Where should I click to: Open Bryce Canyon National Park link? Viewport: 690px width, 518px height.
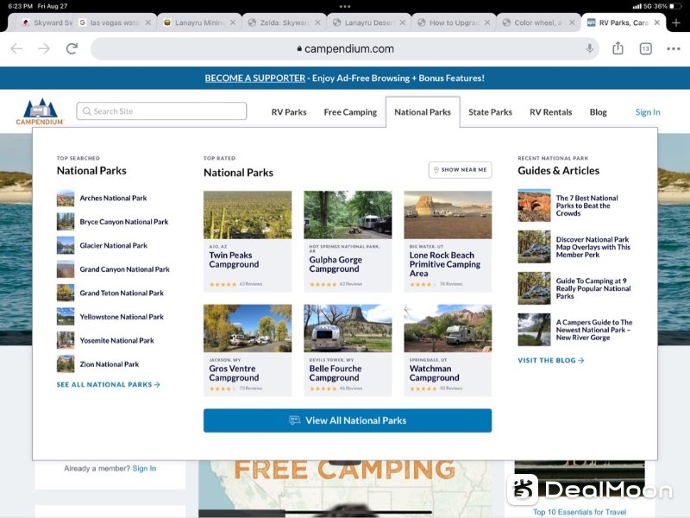pos(124,222)
